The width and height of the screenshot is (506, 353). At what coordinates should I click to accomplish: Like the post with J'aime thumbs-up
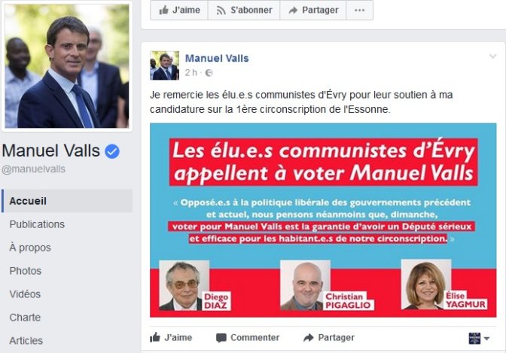tap(171, 337)
